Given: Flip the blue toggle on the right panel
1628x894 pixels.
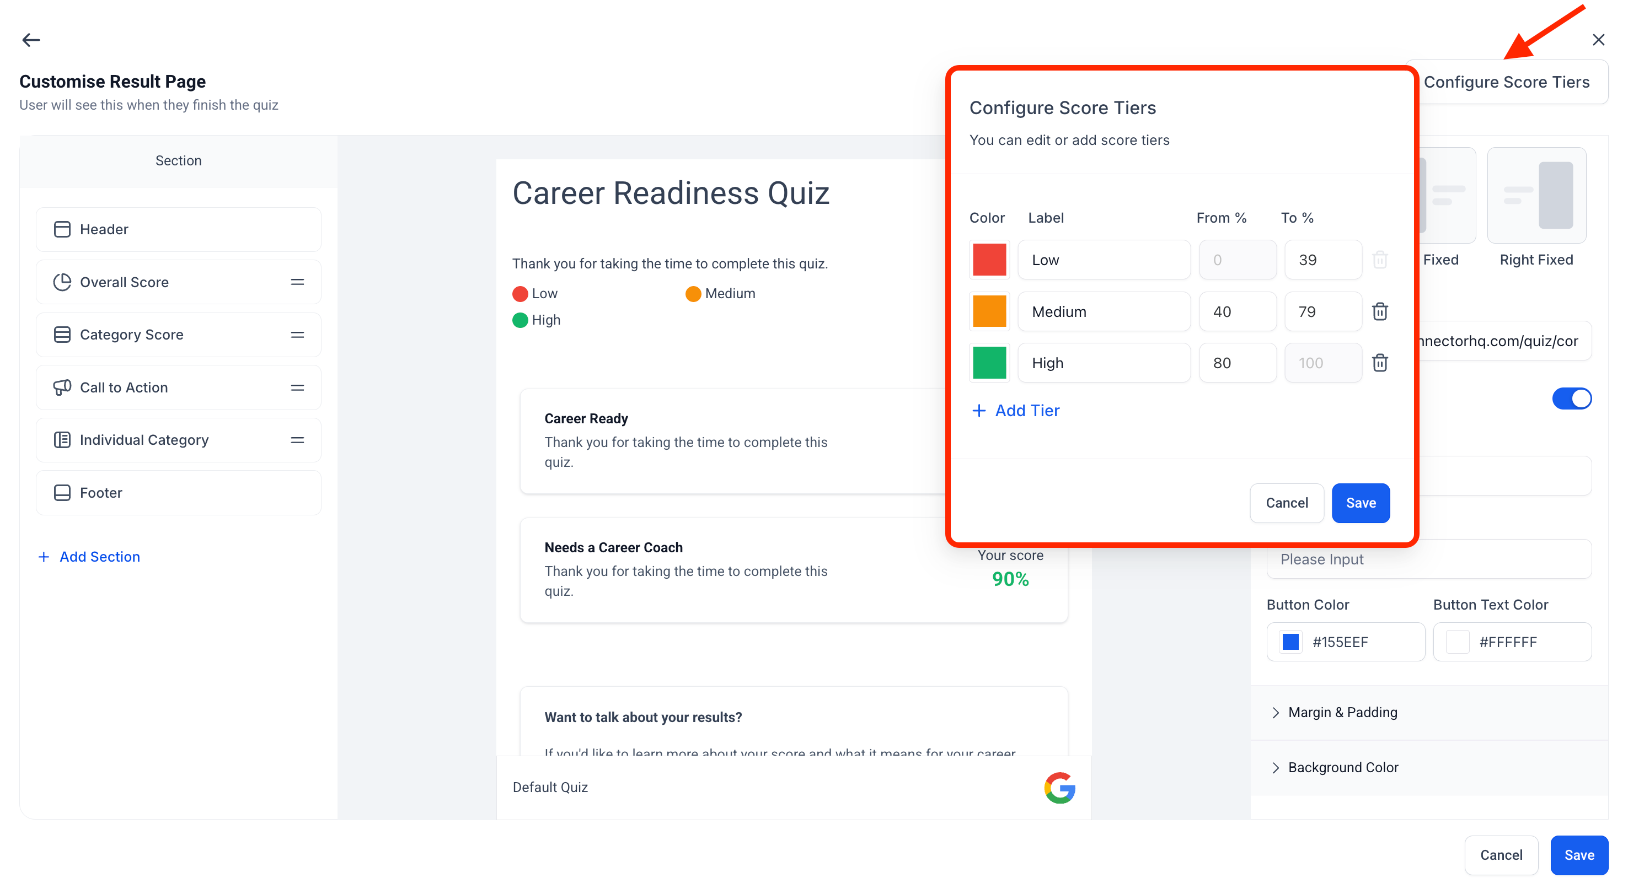Looking at the screenshot, I should tap(1572, 398).
